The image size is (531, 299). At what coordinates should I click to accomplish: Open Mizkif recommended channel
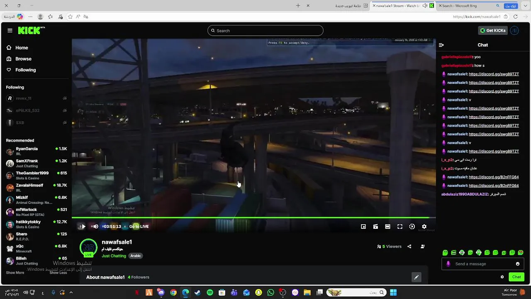coord(37,200)
